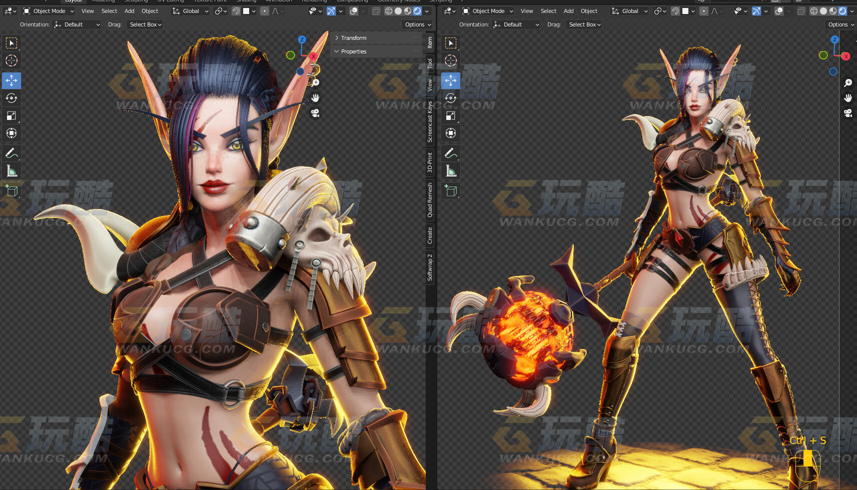Activate the 3D Cursor tool in left viewport

12,60
